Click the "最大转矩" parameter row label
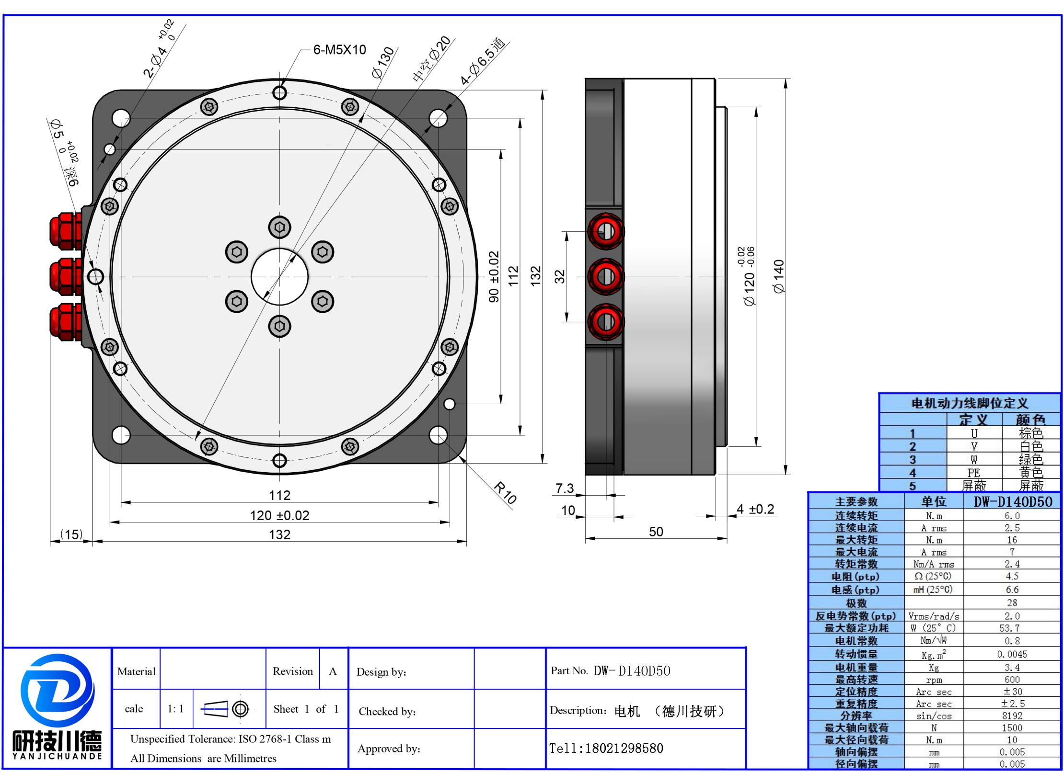The height and width of the screenshot is (772, 1064). click(x=856, y=540)
